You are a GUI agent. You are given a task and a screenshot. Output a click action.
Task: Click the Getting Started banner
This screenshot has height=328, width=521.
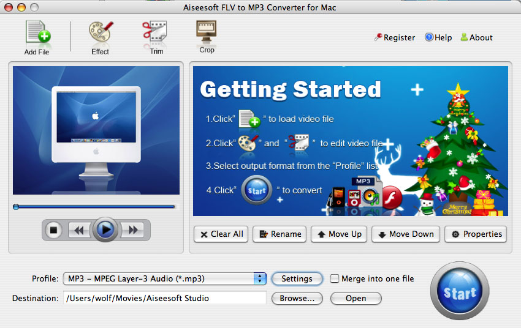[x=350, y=141]
